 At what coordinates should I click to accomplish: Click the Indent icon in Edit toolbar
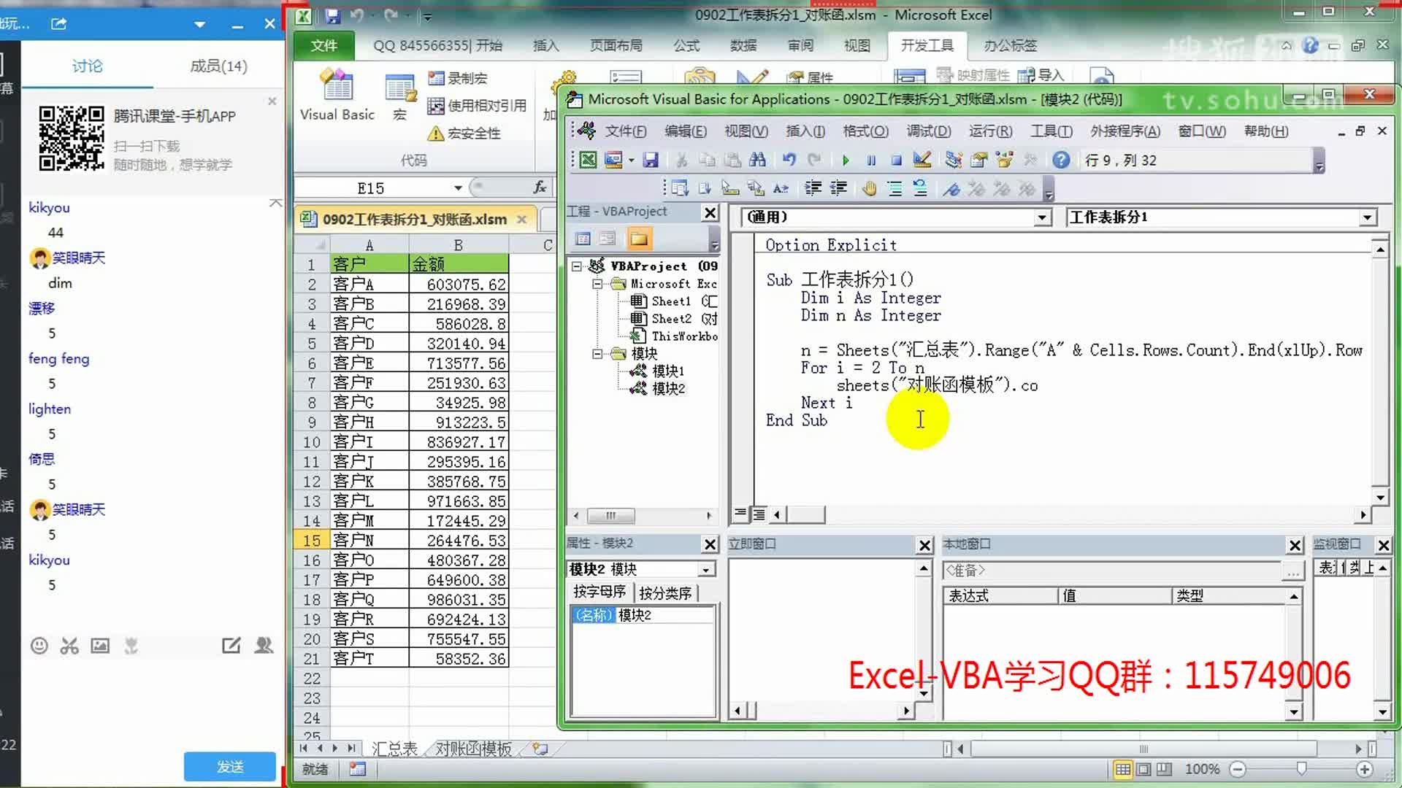point(813,189)
